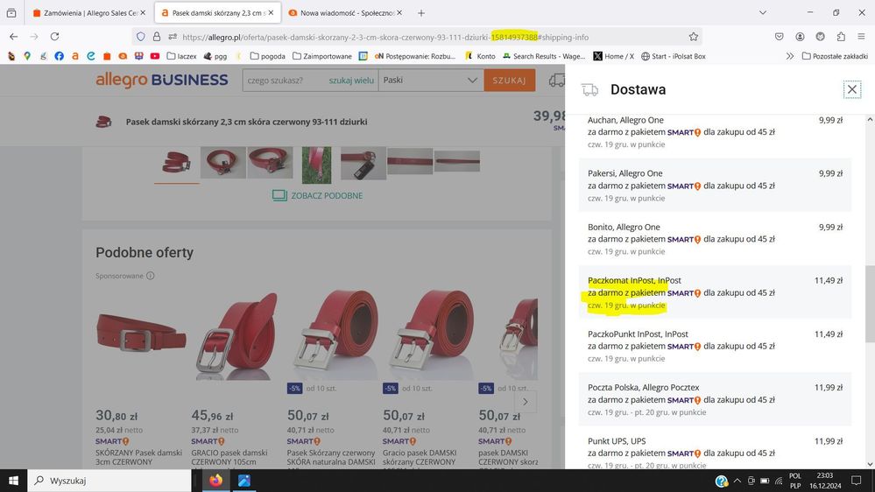Click the site padlock icon
Screen dimensions: 875x492
(x=157, y=37)
